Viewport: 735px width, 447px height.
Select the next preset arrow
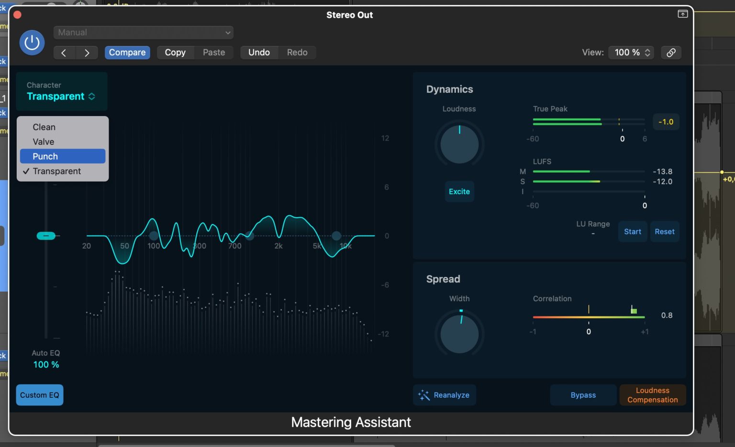point(87,53)
